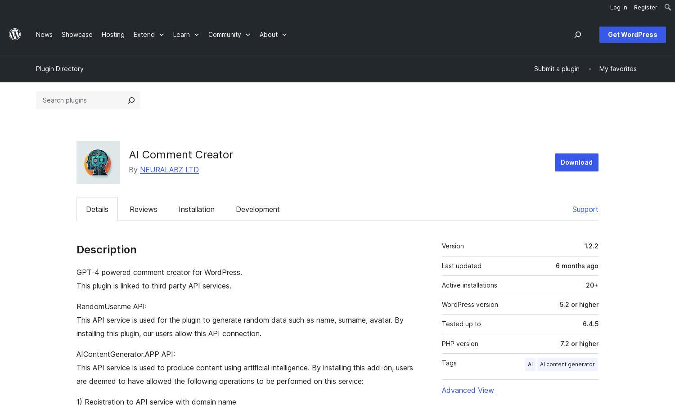Open the header search magnifier icon
The image size is (675, 405).
(x=578, y=35)
